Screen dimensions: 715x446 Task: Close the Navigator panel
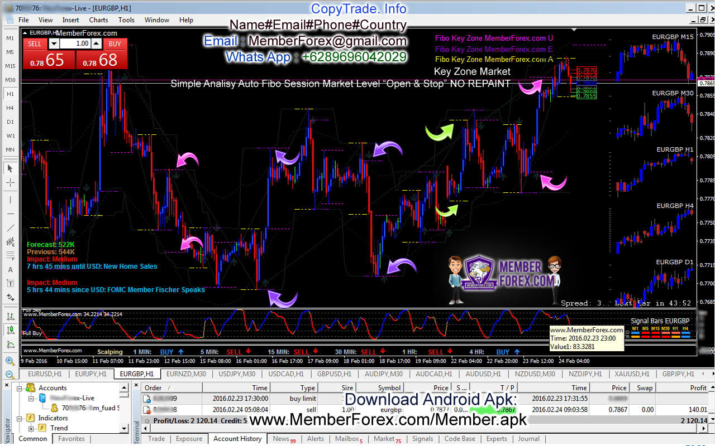tap(7, 386)
